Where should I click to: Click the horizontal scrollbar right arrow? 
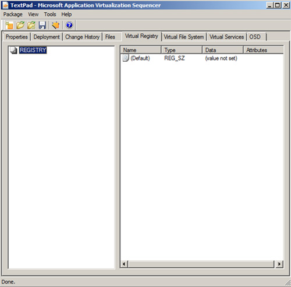tap(279, 264)
